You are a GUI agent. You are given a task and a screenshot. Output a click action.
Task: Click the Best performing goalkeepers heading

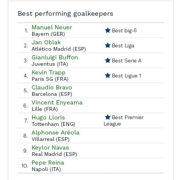pyautogui.click(x=65, y=14)
